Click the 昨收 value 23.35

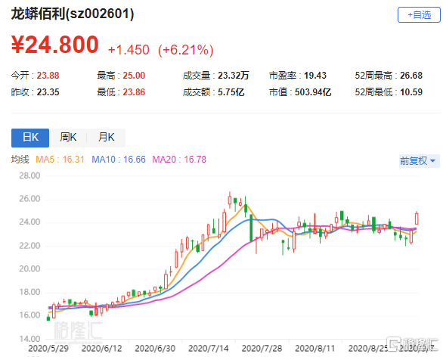pyautogui.click(x=48, y=92)
